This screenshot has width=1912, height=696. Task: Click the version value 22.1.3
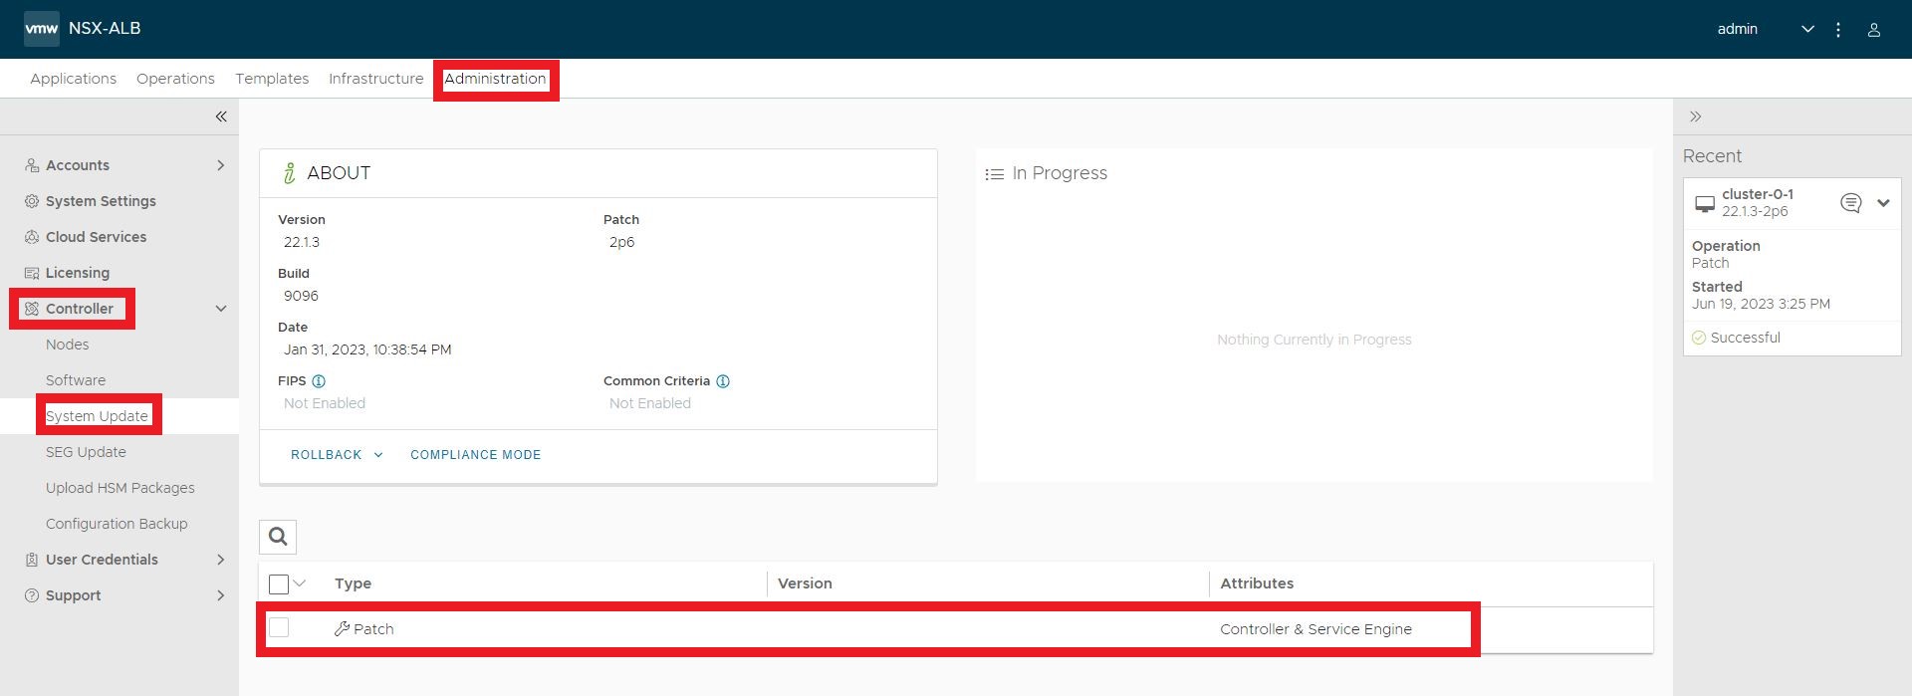pyautogui.click(x=302, y=242)
